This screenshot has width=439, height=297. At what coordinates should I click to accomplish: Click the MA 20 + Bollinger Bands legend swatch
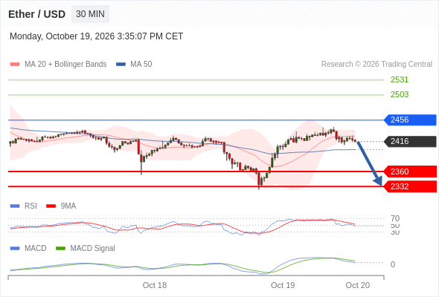15,65
